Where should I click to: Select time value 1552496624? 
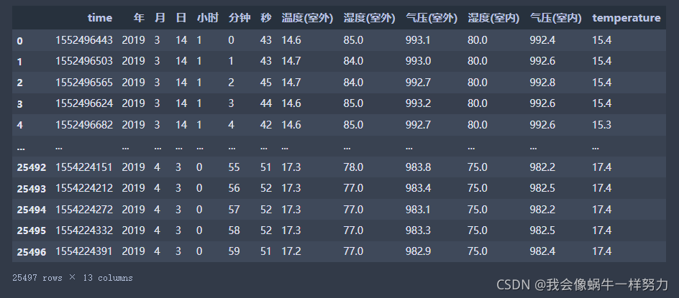coord(84,104)
